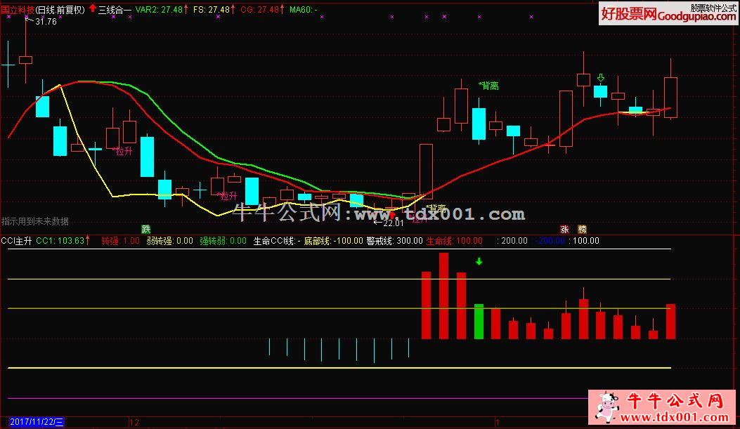The width and height of the screenshot is (740, 429).
Task: Click the red up arrow beside 三线合一
Action: coord(92,10)
